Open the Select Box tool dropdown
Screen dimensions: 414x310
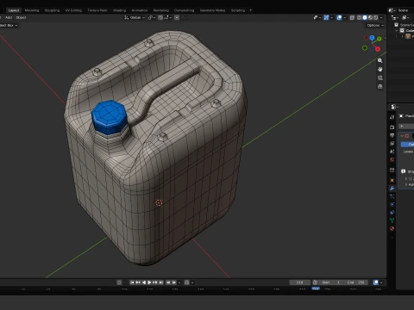coord(9,25)
